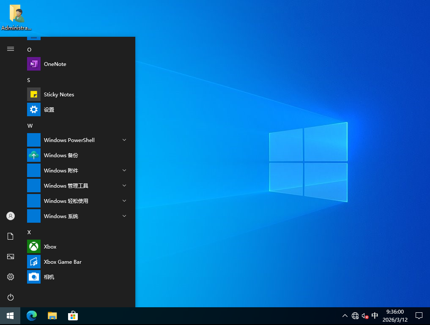
Task: Show hidden icons in the system tray
Action: point(345,316)
